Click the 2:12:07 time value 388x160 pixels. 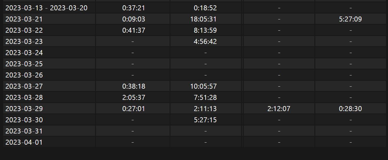coord(279,109)
